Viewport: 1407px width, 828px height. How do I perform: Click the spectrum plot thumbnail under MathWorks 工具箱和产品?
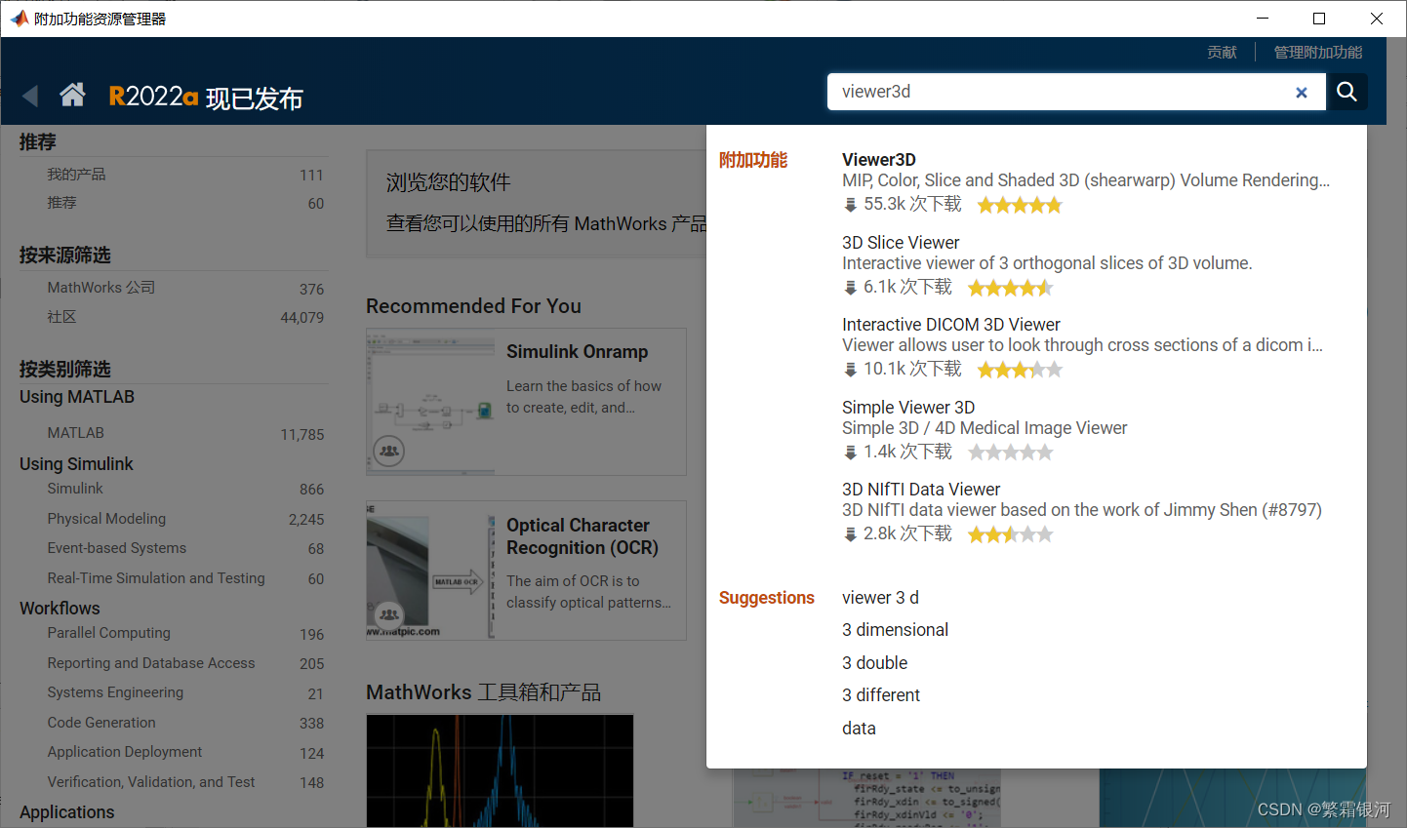tap(500, 770)
